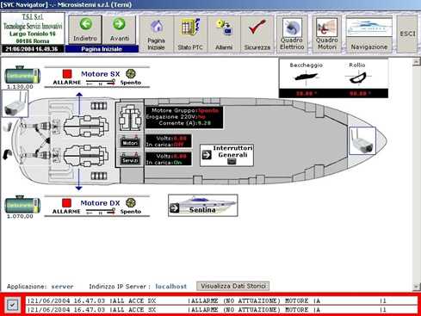Click the Motori battery icon
The height and width of the screenshot is (316, 421).
pyautogui.click(x=130, y=141)
